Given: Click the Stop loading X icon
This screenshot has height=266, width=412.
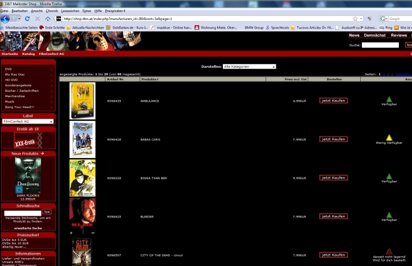Looking at the screenshot, I should click(x=38, y=19).
